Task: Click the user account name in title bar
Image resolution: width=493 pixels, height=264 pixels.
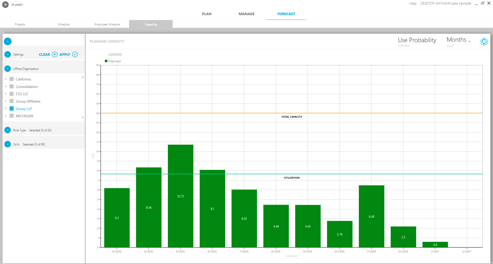Action: point(446,4)
